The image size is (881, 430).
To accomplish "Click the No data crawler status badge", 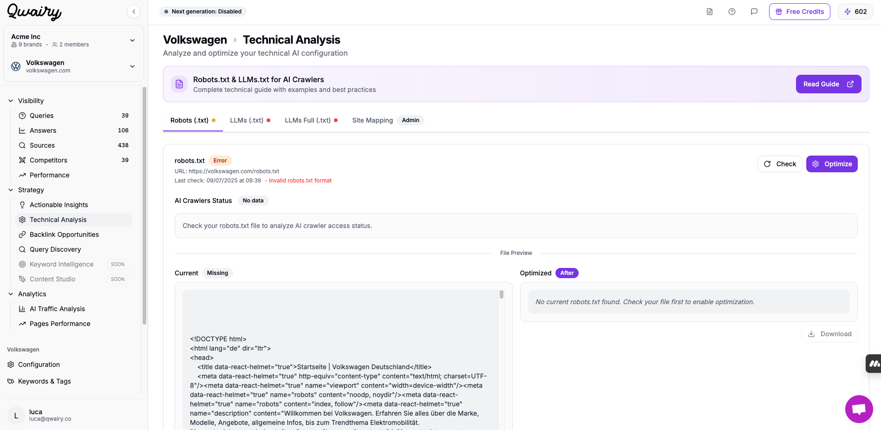I will [x=253, y=201].
